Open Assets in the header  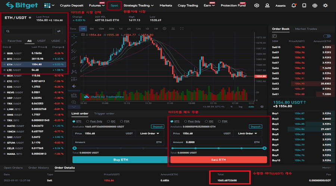click(280, 6)
